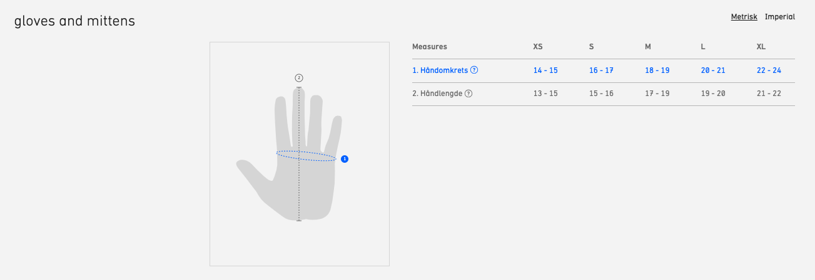Click the Håndlengde M value 17 - 19
Image resolution: width=815 pixels, height=280 pixels.
tap(657, 94)
